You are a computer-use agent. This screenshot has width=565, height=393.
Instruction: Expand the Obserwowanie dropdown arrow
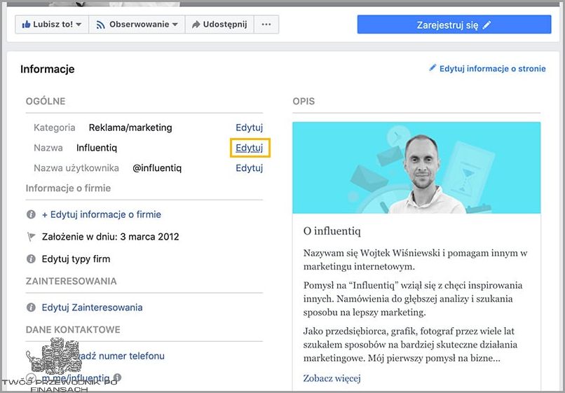point(175,25)
